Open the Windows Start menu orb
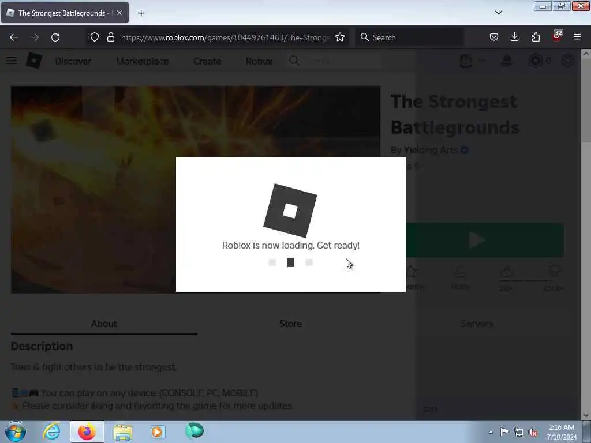The image size is (591, 443). (x=16, y=431)
